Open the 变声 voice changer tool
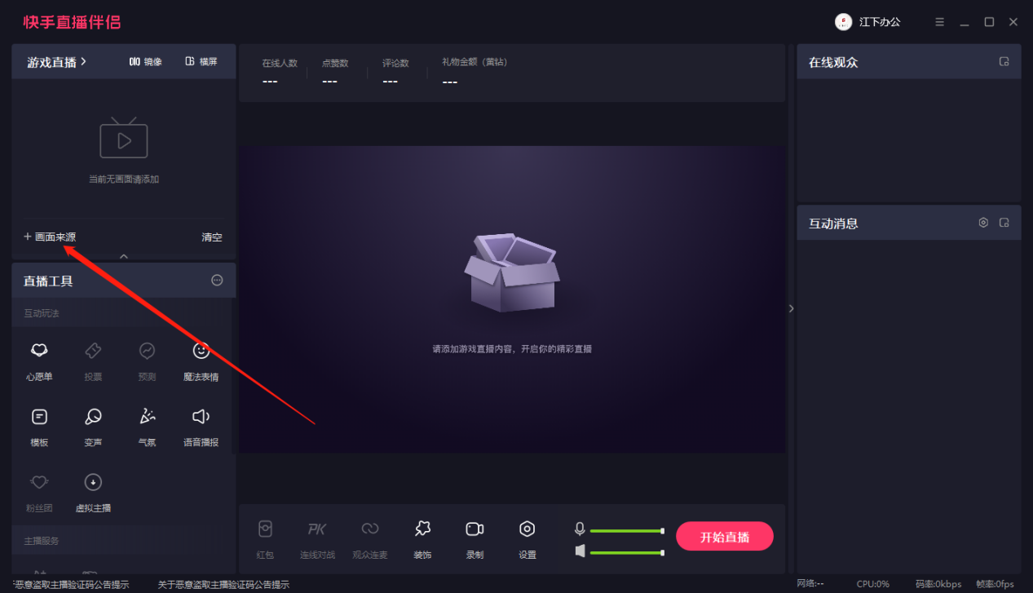1033x593 pixels. coord(93,427)
